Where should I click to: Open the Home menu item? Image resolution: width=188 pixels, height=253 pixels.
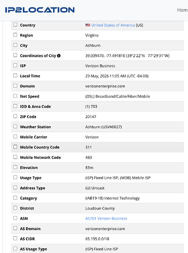pos(182,10)
